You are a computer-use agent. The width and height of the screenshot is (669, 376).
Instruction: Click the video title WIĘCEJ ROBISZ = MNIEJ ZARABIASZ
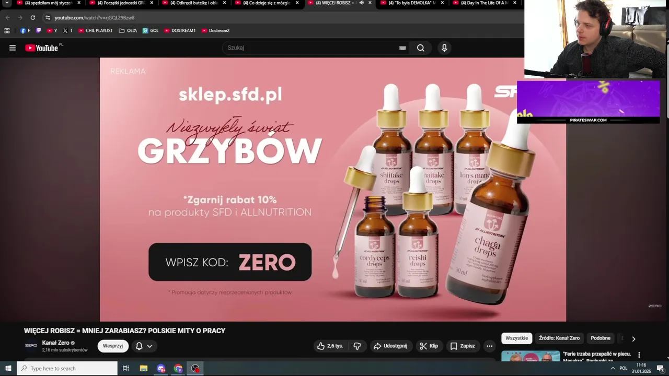point(124,331)
